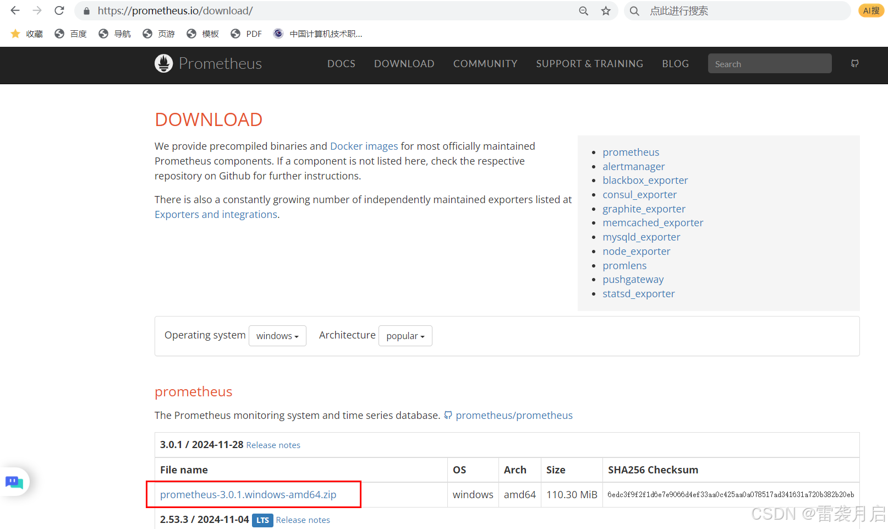Go back with the browser back arrow
This screenshot has height=529, width=888.
coord(15,10)
